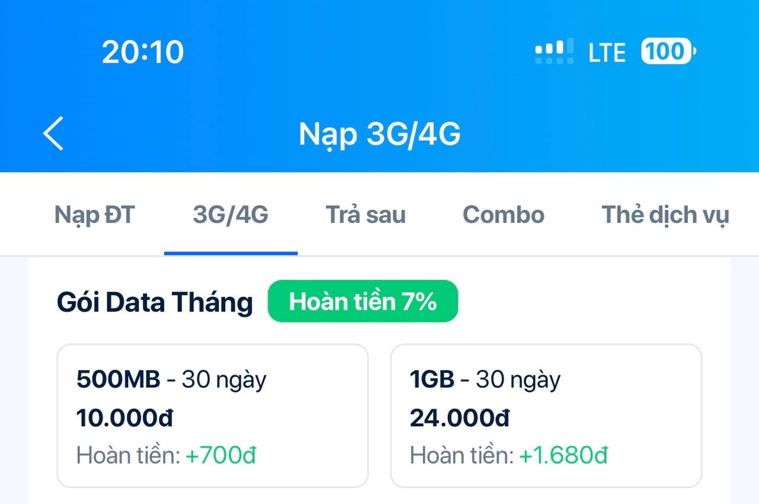
Task: Tap the +1.680đ cashback amount
Action: click(x=563, y=455)
